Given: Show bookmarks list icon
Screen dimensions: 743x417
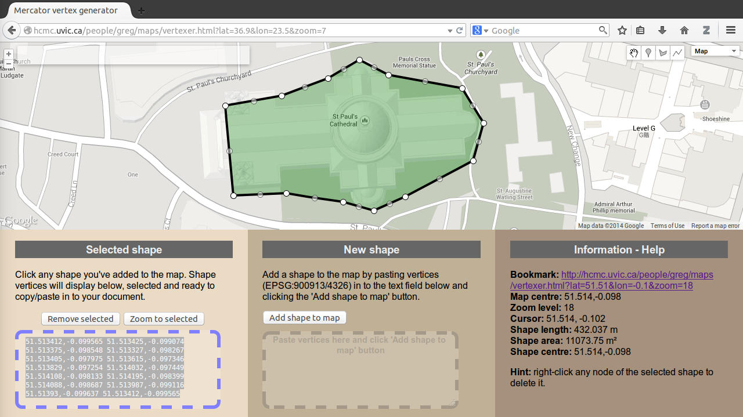Looking at the screenshot, I should [x=640, y=30].
